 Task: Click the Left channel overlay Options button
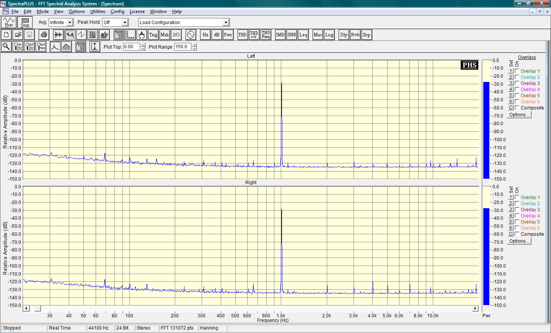(x=519, y=115)
